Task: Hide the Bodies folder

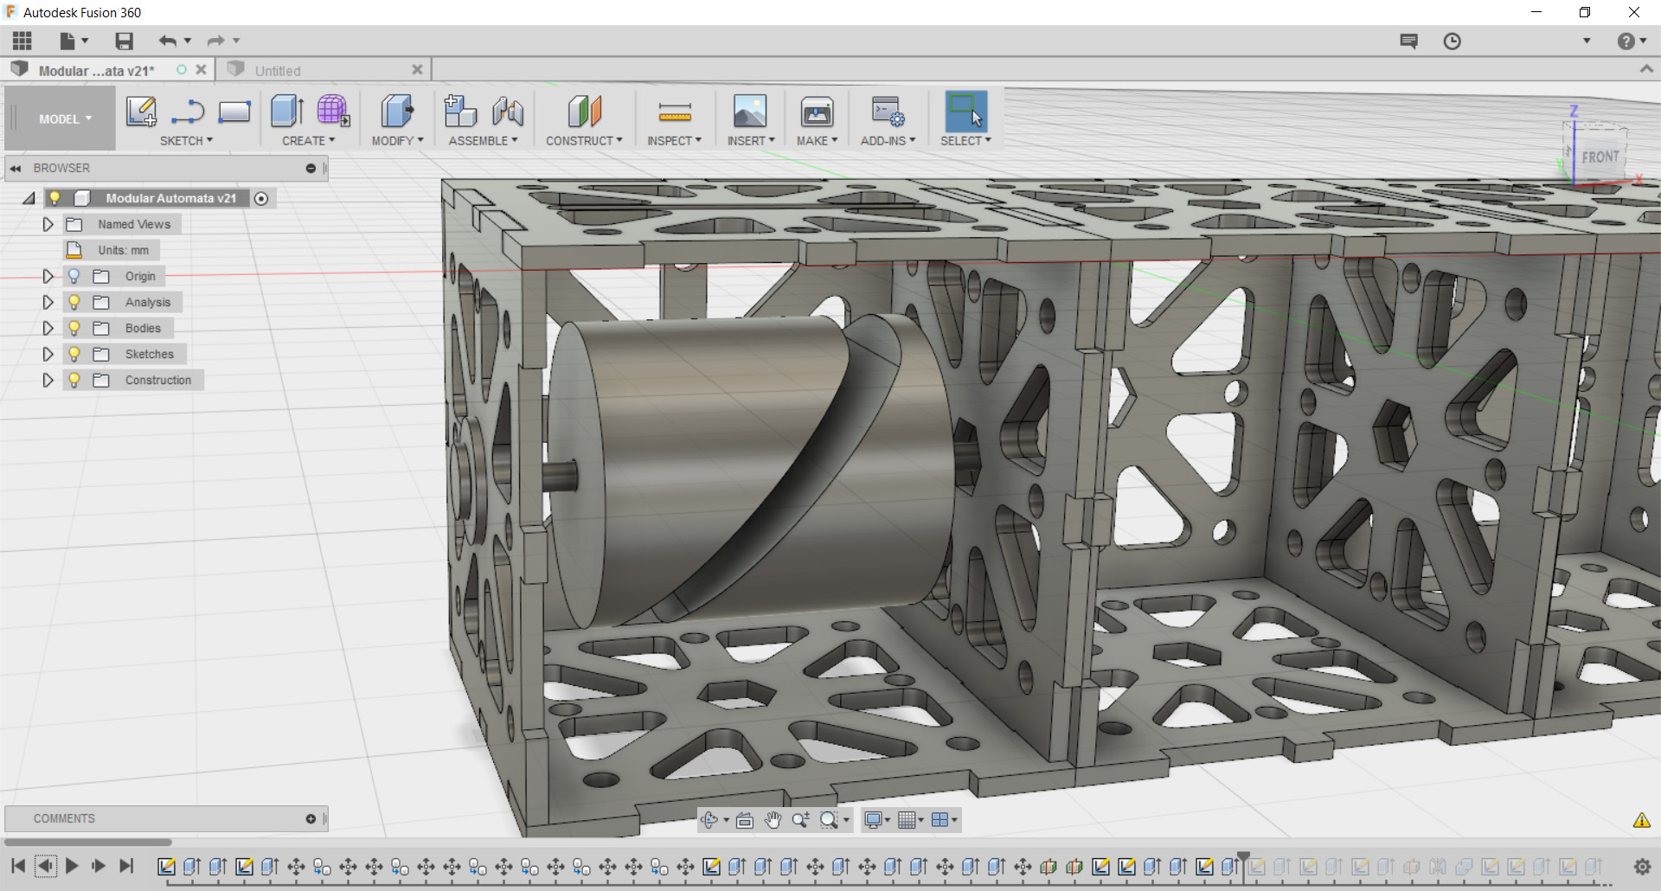Action: (74, 328)
